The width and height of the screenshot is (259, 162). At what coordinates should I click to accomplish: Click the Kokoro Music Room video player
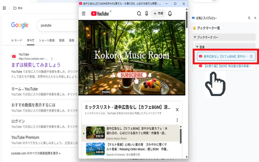pyautogui.click(x=132, y=58)
